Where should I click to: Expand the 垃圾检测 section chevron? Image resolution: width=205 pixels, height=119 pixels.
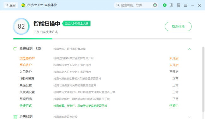pos(190,117)
